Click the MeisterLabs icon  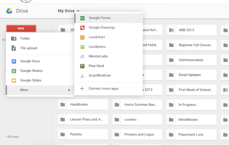(x=82, y=57)
